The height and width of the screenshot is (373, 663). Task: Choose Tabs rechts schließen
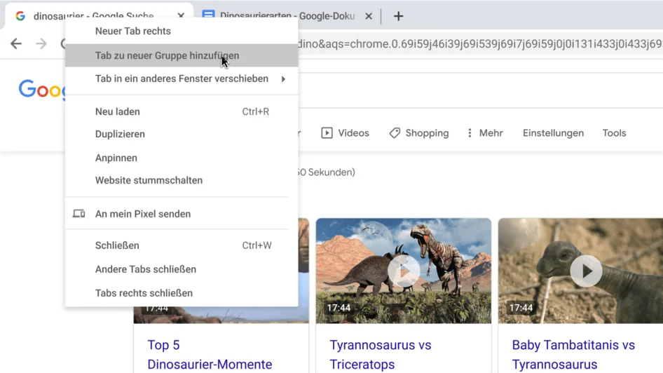pyautogui.click(x=182, y=293)
